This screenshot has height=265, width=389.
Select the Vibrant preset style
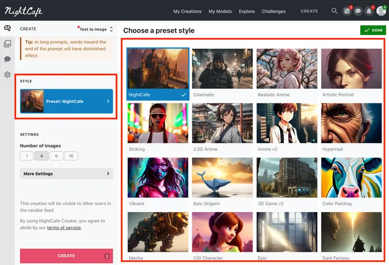[x=158, y=182]
